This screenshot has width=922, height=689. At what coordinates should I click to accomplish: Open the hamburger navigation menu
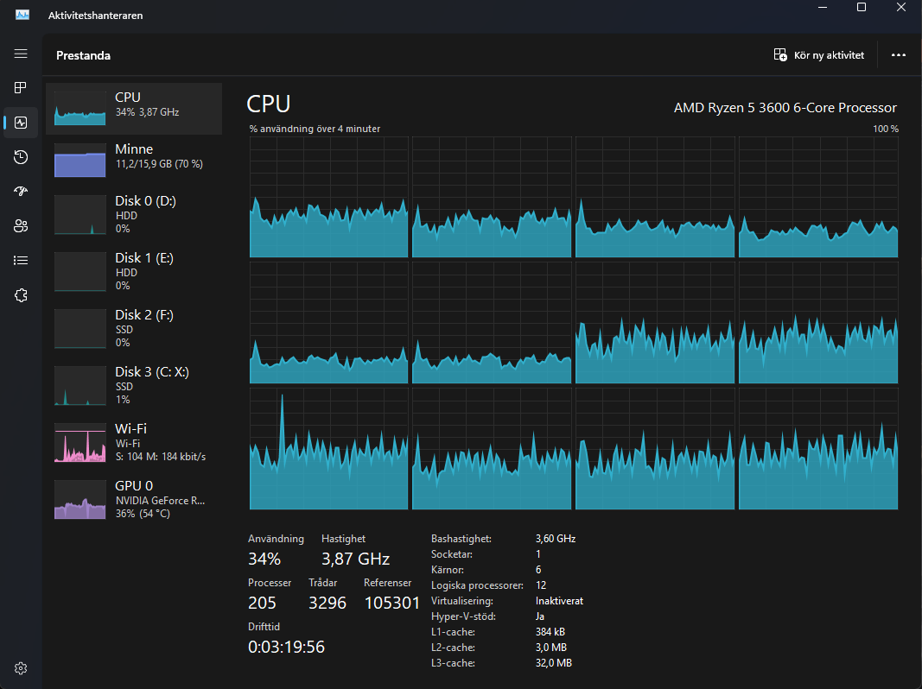pos(21,54)
